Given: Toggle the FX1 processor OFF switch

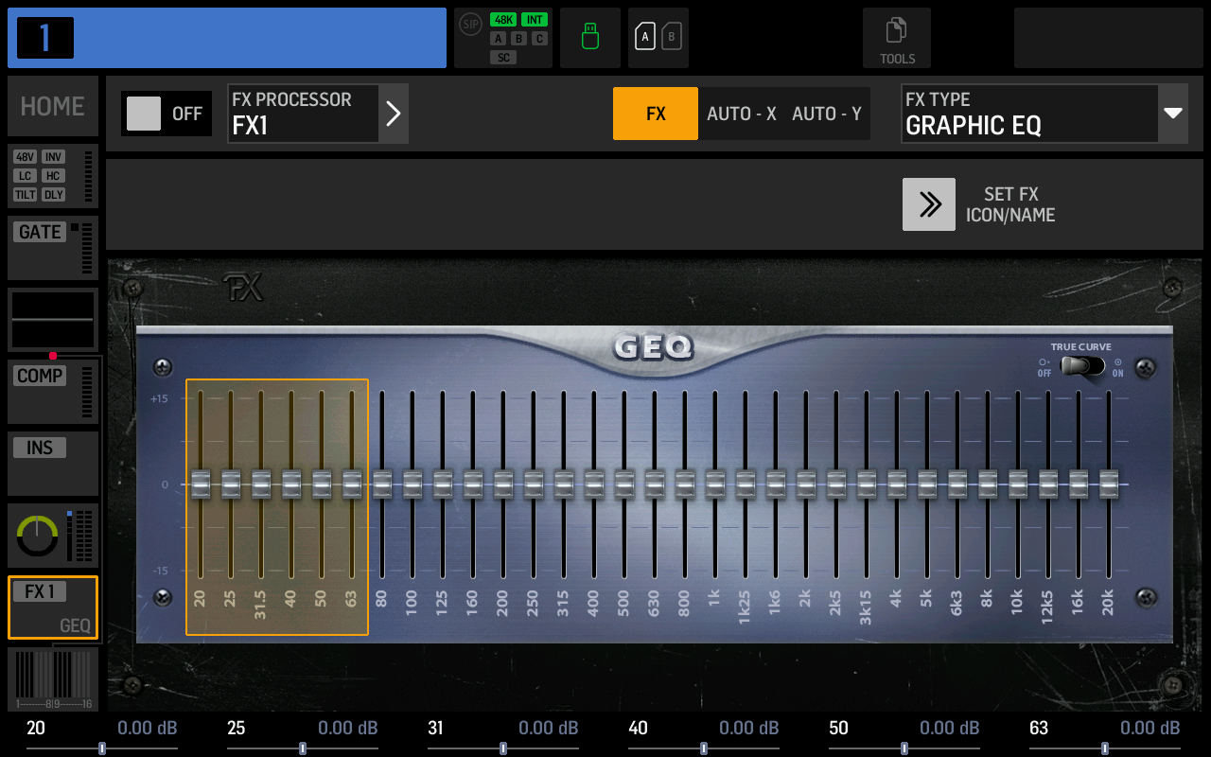Looking at the screenshot, I should click(166, 114).
